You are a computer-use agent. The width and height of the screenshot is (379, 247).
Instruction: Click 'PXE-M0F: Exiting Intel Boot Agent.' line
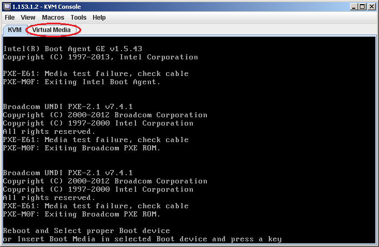[x=82, y=82]
